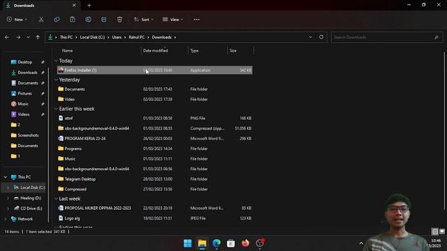447x251 pixels.
Task: Click the Copy icon in toolbar
Action: (57, 20)
